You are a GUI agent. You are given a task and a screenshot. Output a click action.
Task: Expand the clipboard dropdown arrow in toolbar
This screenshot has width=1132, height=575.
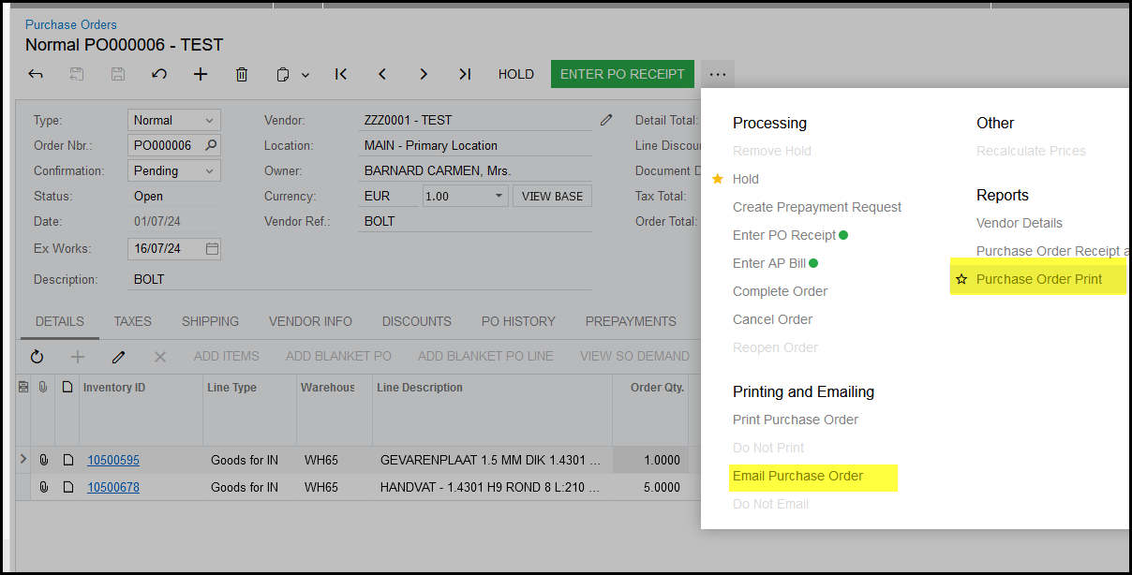pos(305,75)
